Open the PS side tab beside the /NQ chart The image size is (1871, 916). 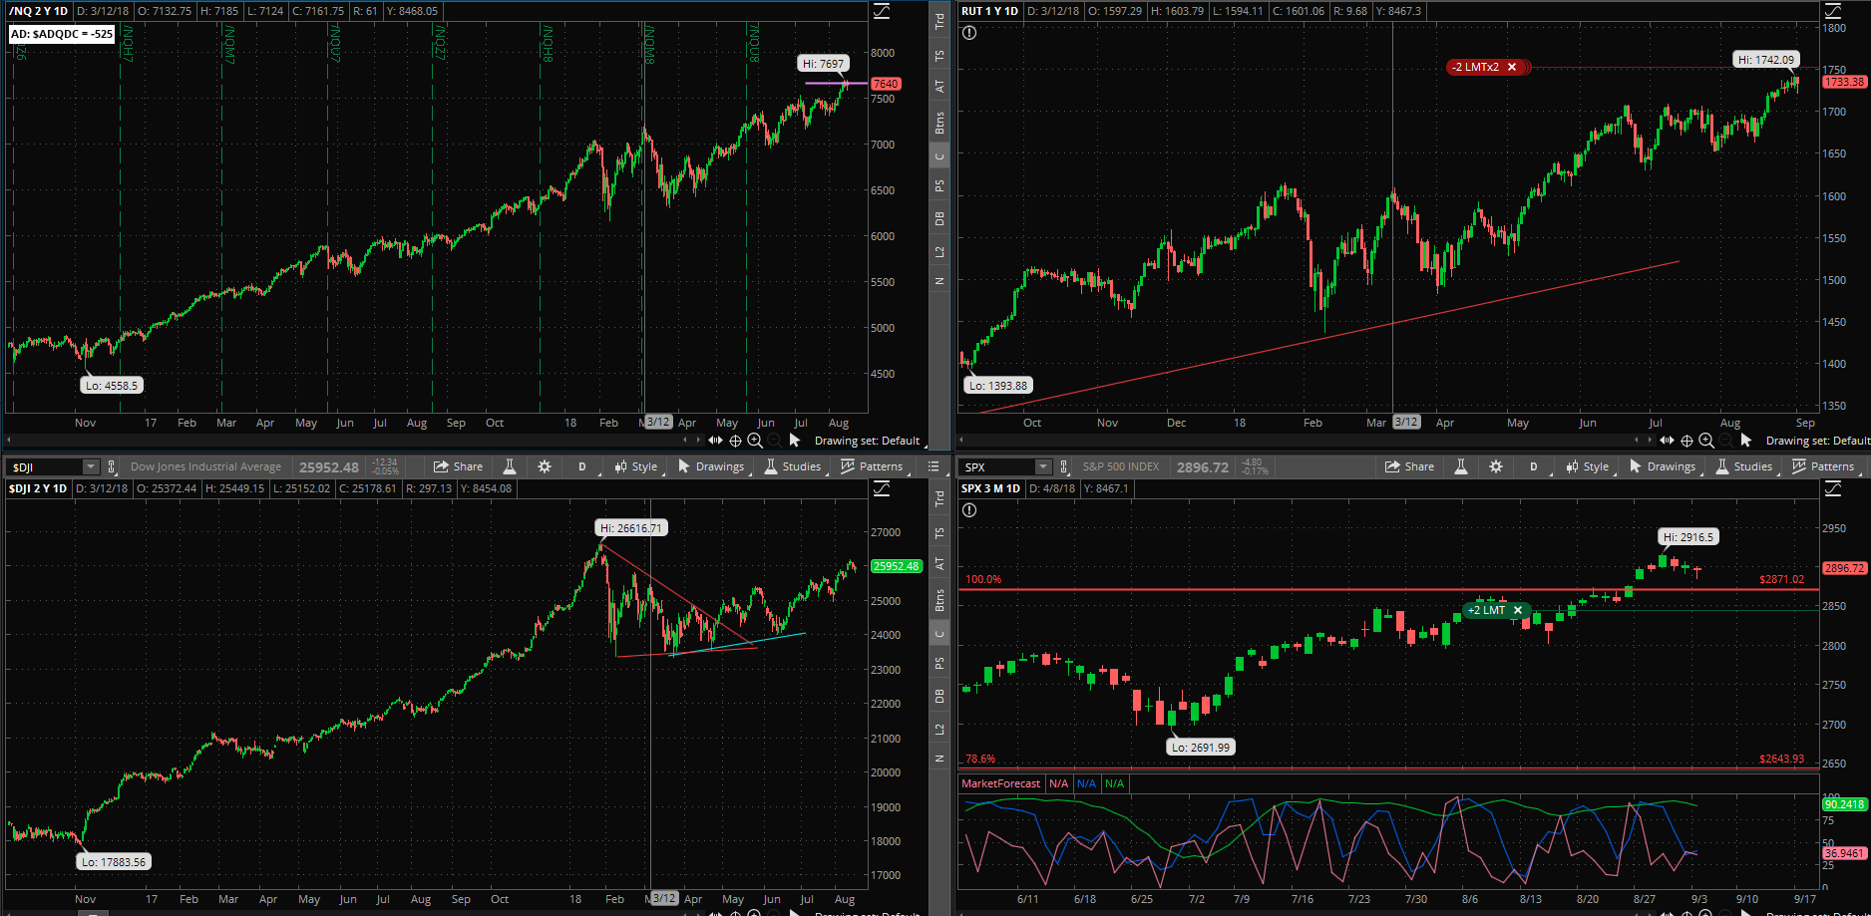pyautogui.click(x=939, y=185)
